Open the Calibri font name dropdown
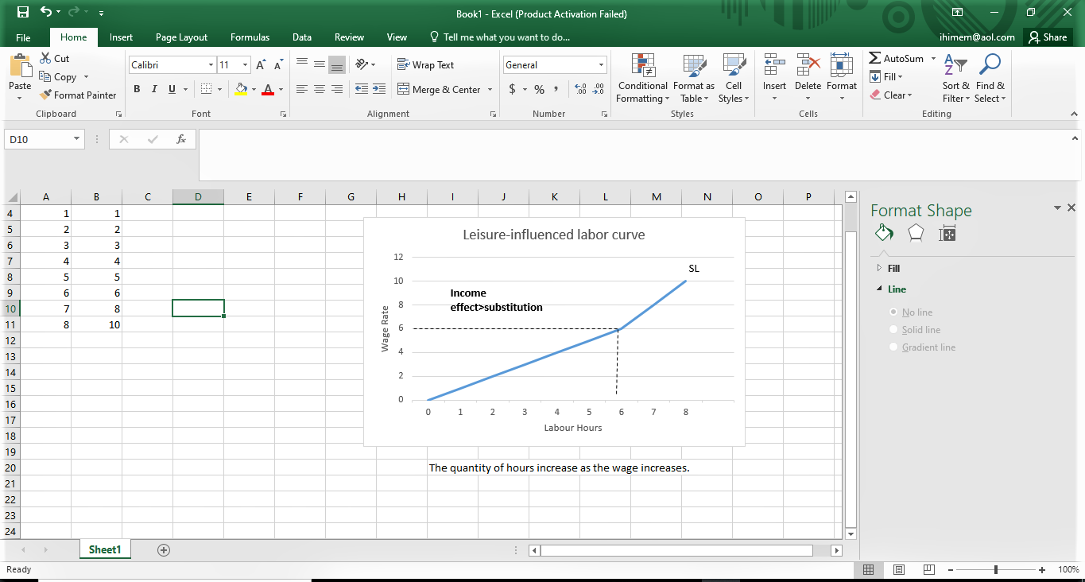The image size is (1085, 582). click(x=211, y=65)
